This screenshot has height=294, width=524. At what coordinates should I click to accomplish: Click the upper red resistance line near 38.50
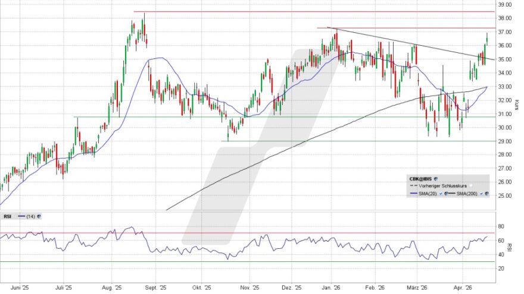pos(298,11)
